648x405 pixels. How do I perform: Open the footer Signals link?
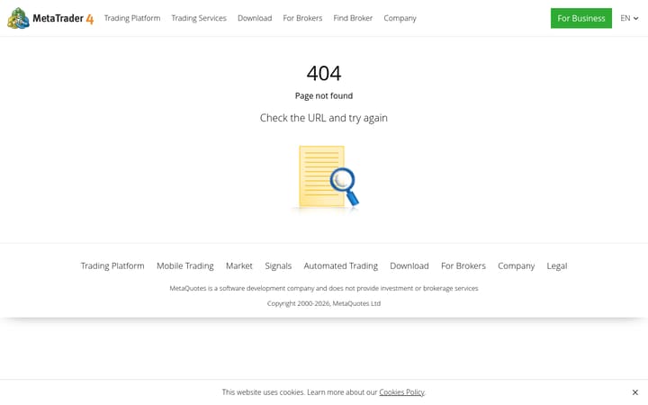click(x=278, y=265)
